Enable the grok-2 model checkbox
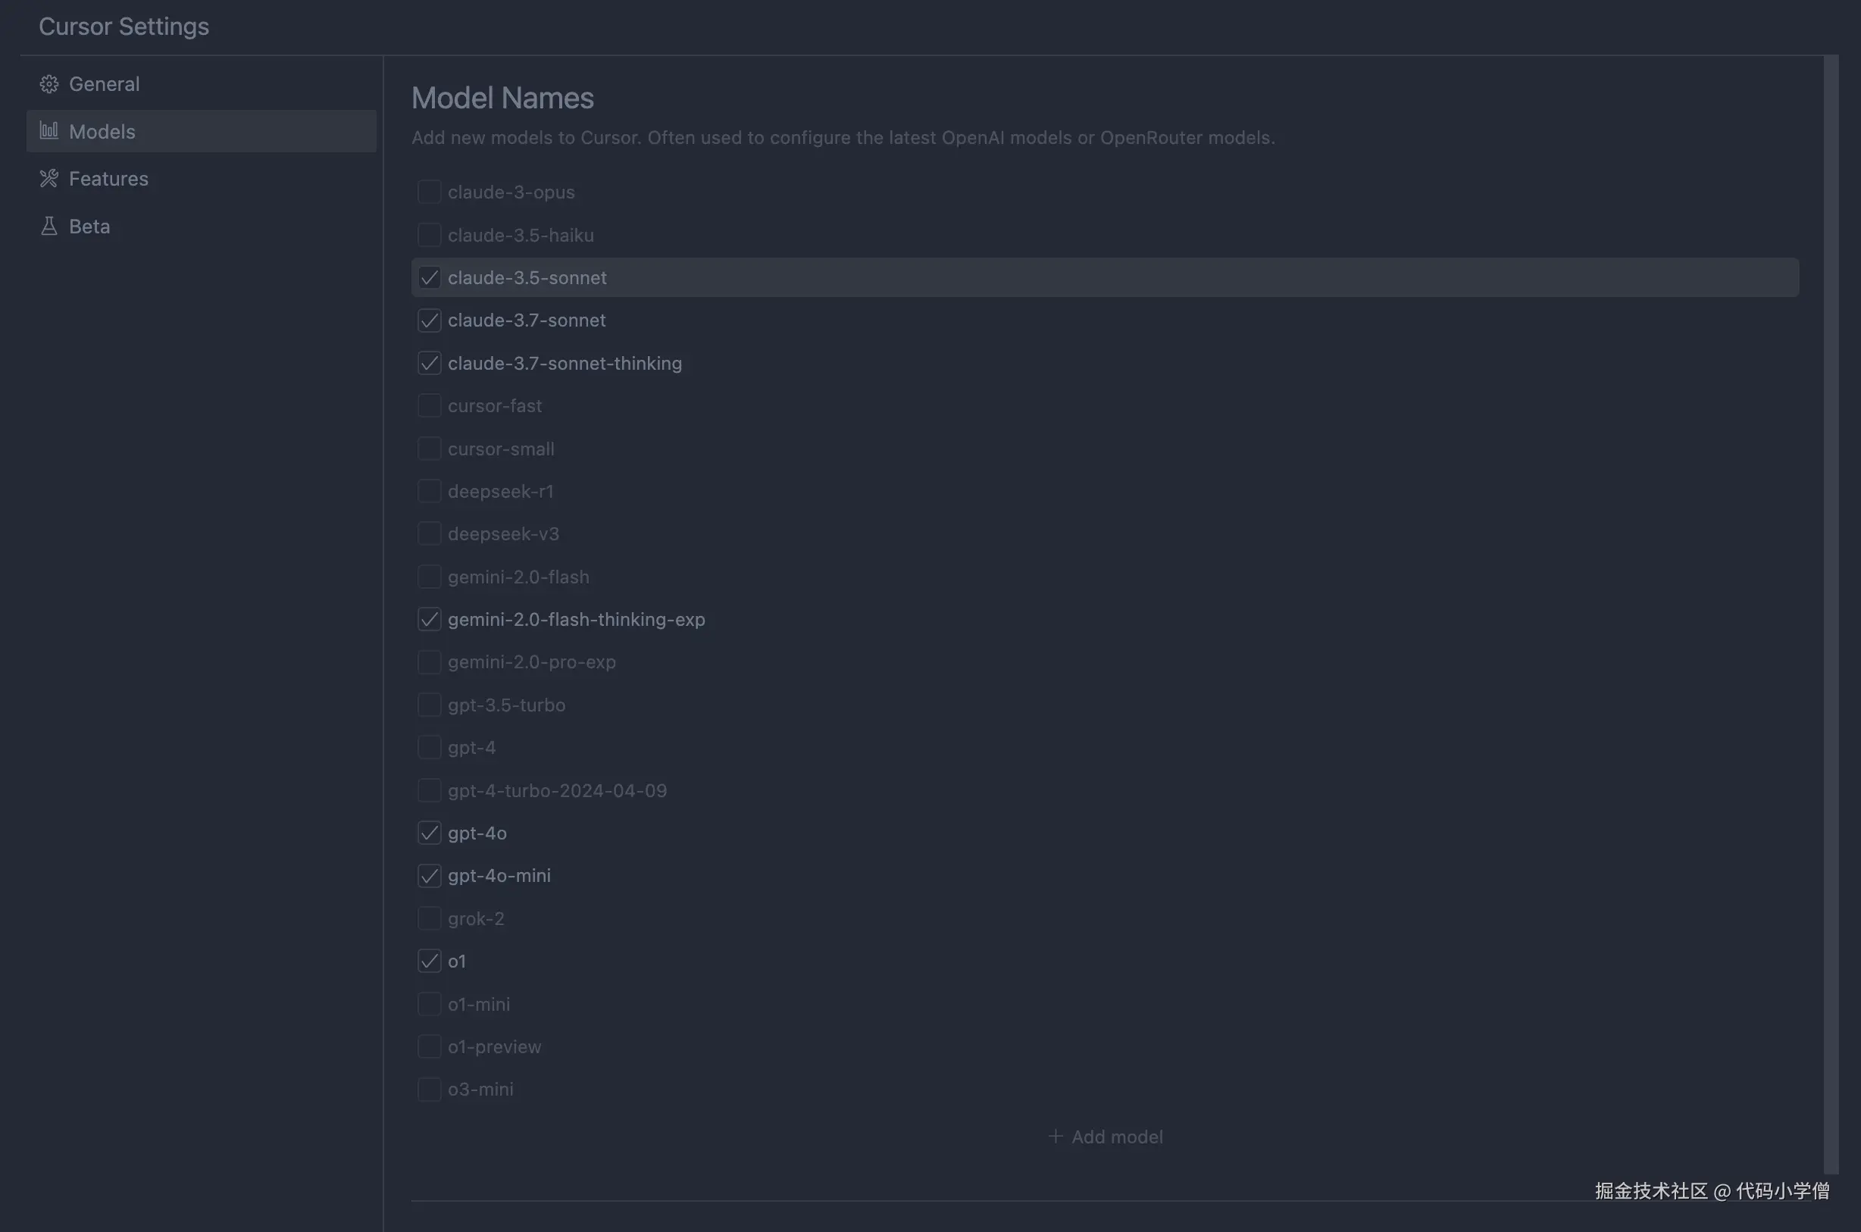 point(429,918)
